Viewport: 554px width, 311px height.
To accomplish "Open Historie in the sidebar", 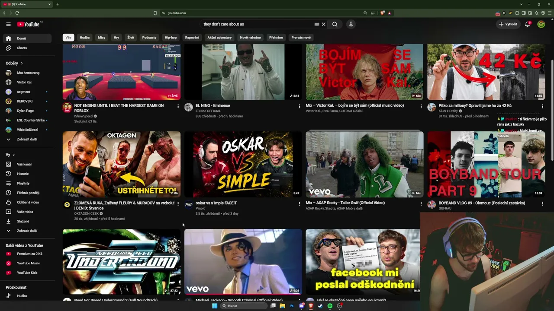I will click(27, 174).
